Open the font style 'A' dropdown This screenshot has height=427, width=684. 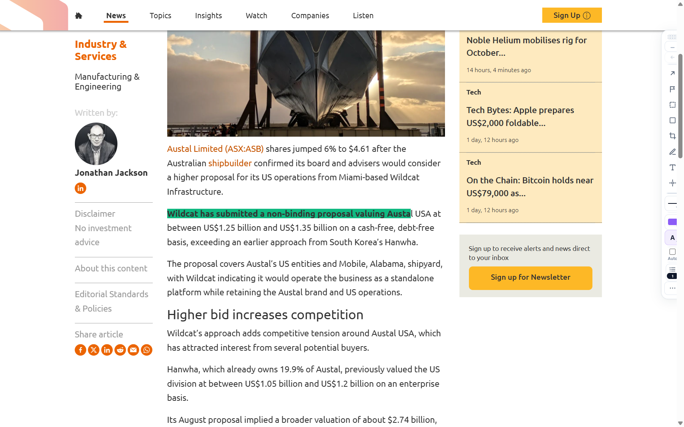[672, 238]
